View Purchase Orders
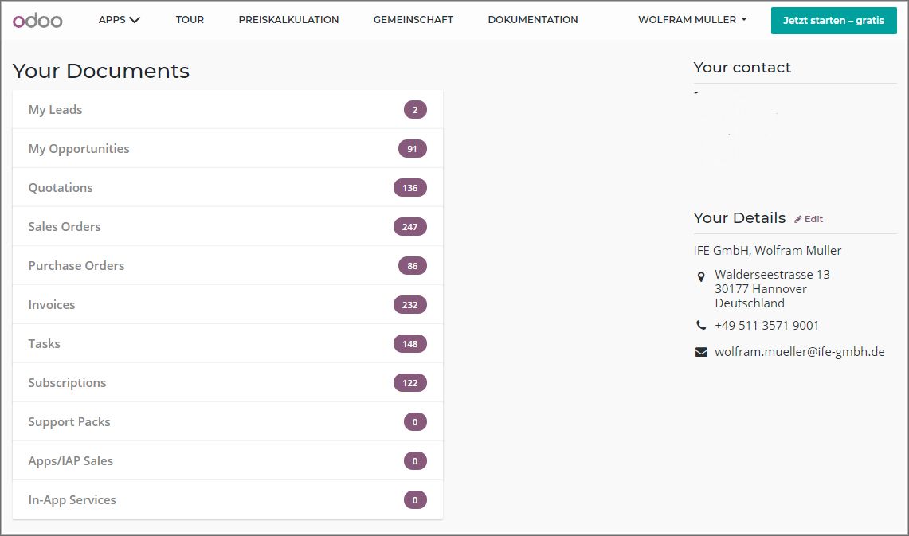 pos(76,266)
